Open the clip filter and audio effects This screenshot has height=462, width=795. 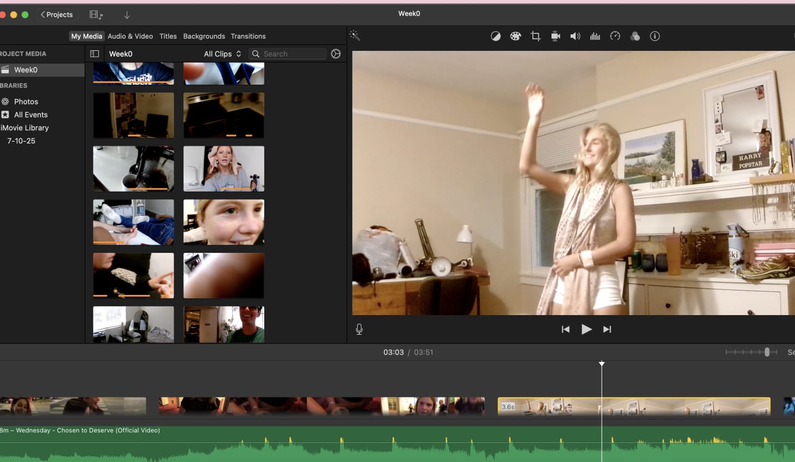[x=635, y=36]
